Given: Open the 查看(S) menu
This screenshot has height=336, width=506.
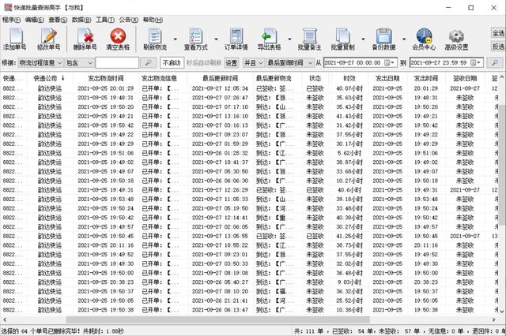Looking at the screenshot, I should [x=58, y=20].
